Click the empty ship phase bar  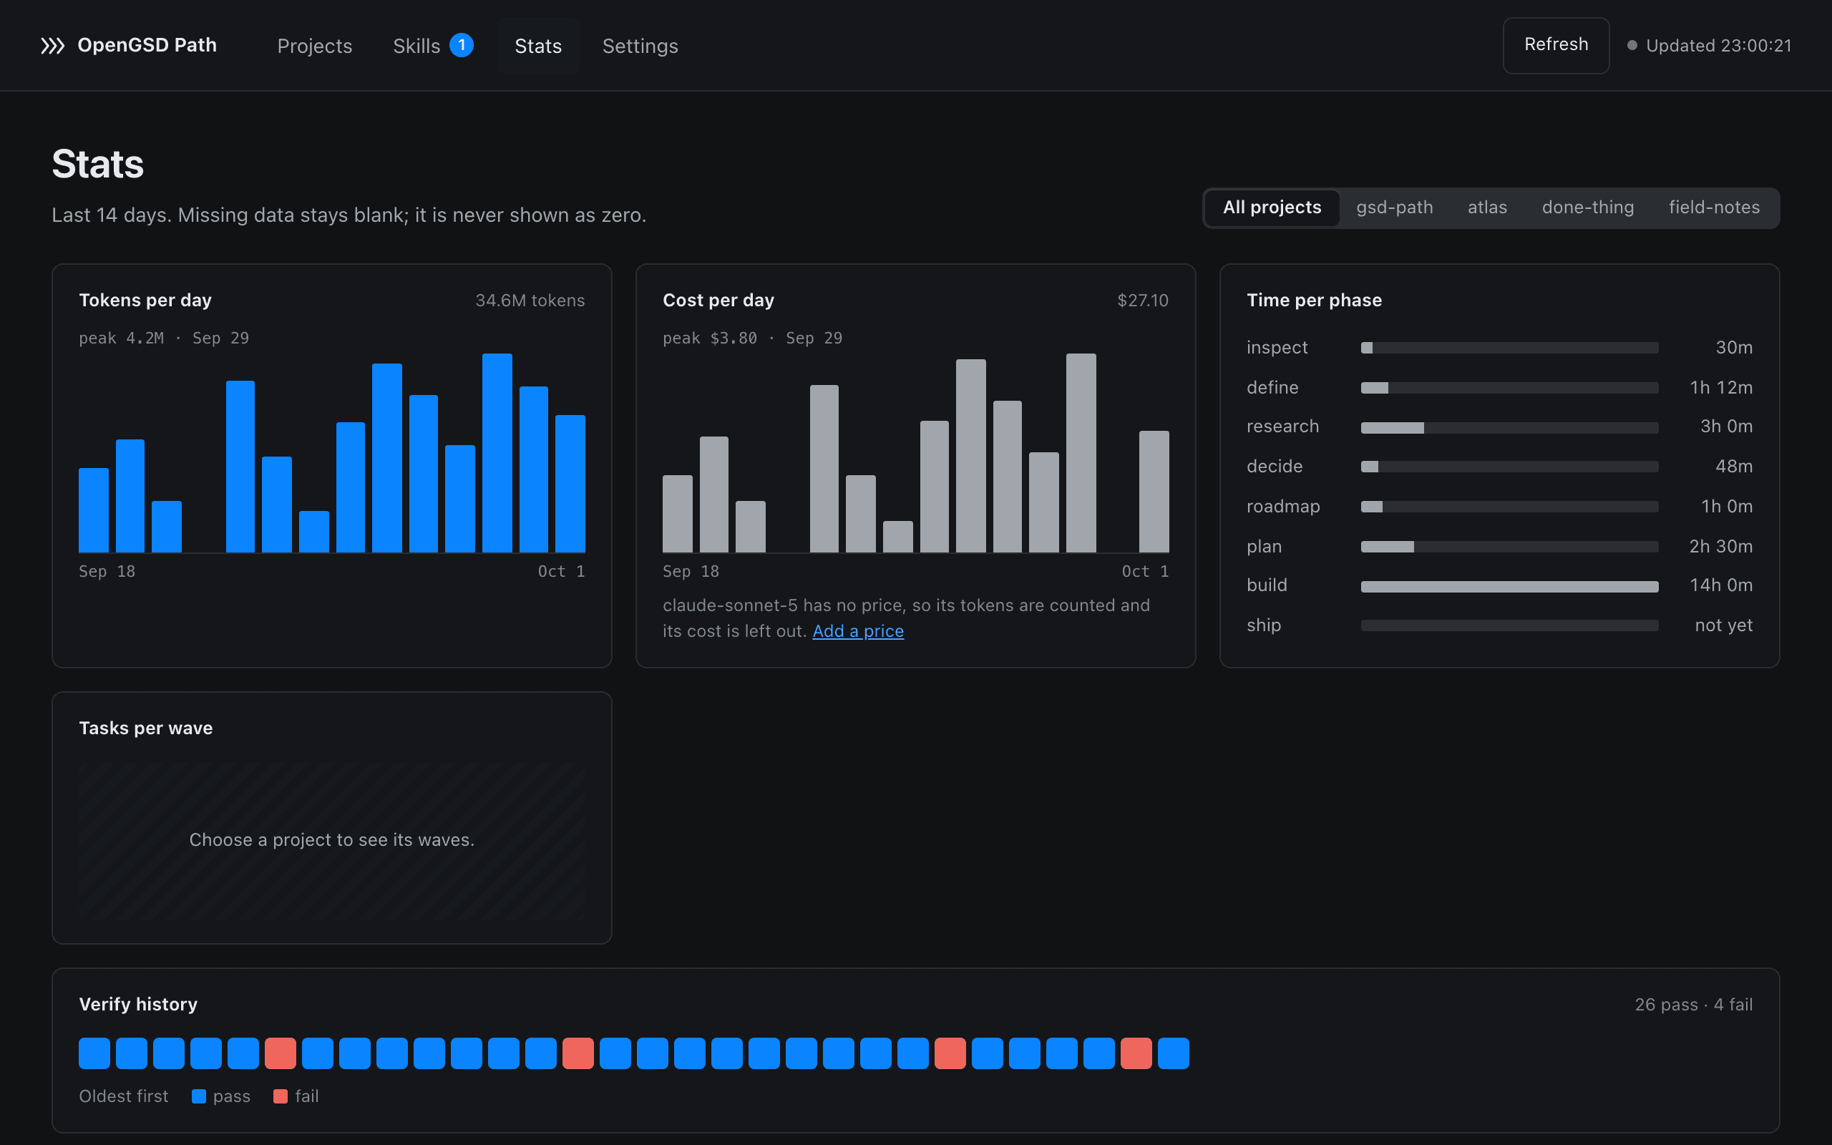coord(1509,625)
